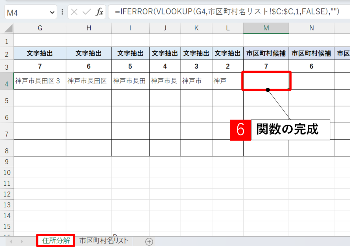Click the 市区町村候補 header in column M

click(266, 54)
